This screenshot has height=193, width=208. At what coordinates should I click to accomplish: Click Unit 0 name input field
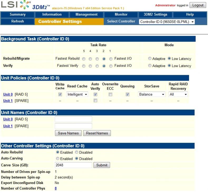click(73, 119)
